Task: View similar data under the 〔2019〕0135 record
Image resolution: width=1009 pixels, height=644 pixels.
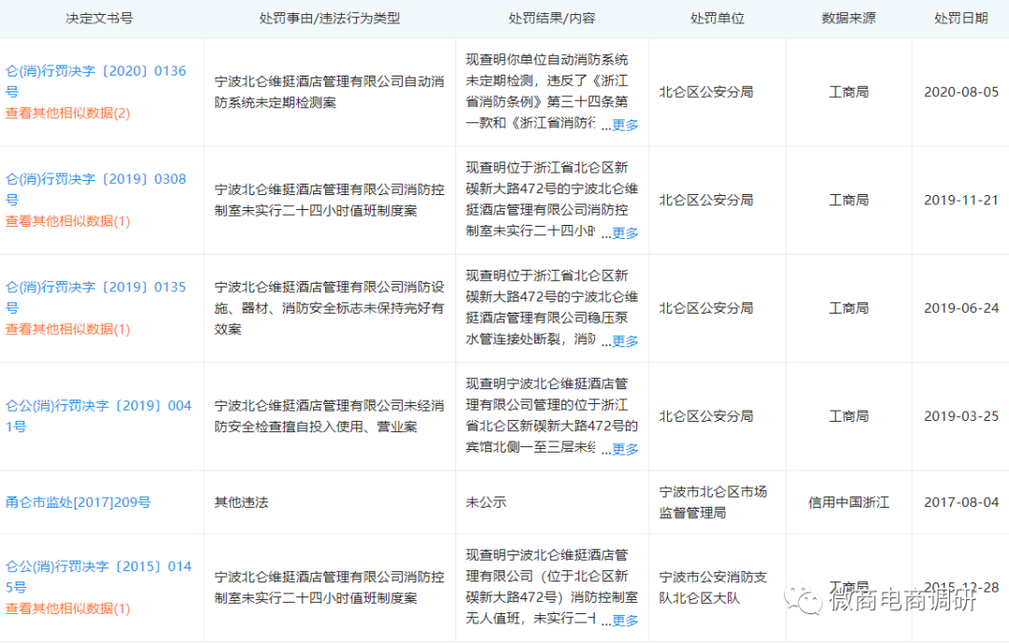Action: [68, 329]
